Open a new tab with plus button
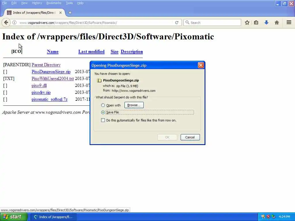 coord(70,13)
